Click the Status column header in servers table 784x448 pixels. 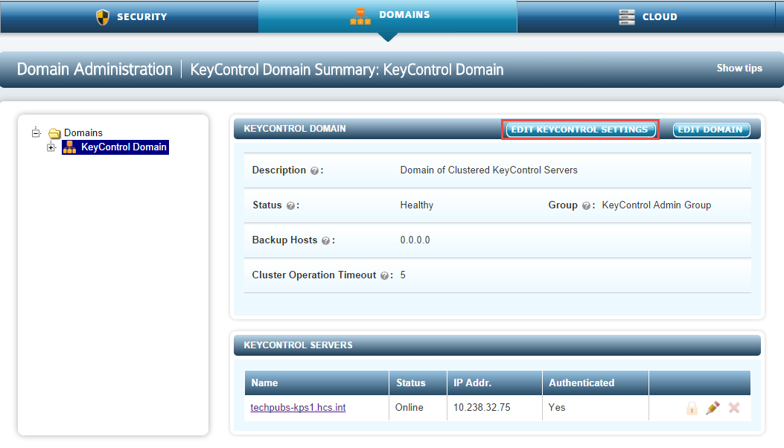coord(418,383)
